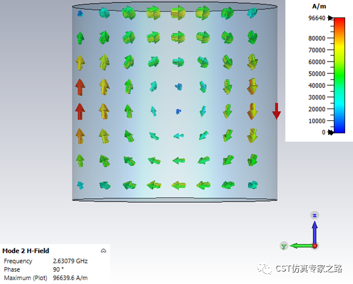Click the 80000 legend tick label
The width and height of the screenshot is (353, 284).
click(x=317, y=38)
